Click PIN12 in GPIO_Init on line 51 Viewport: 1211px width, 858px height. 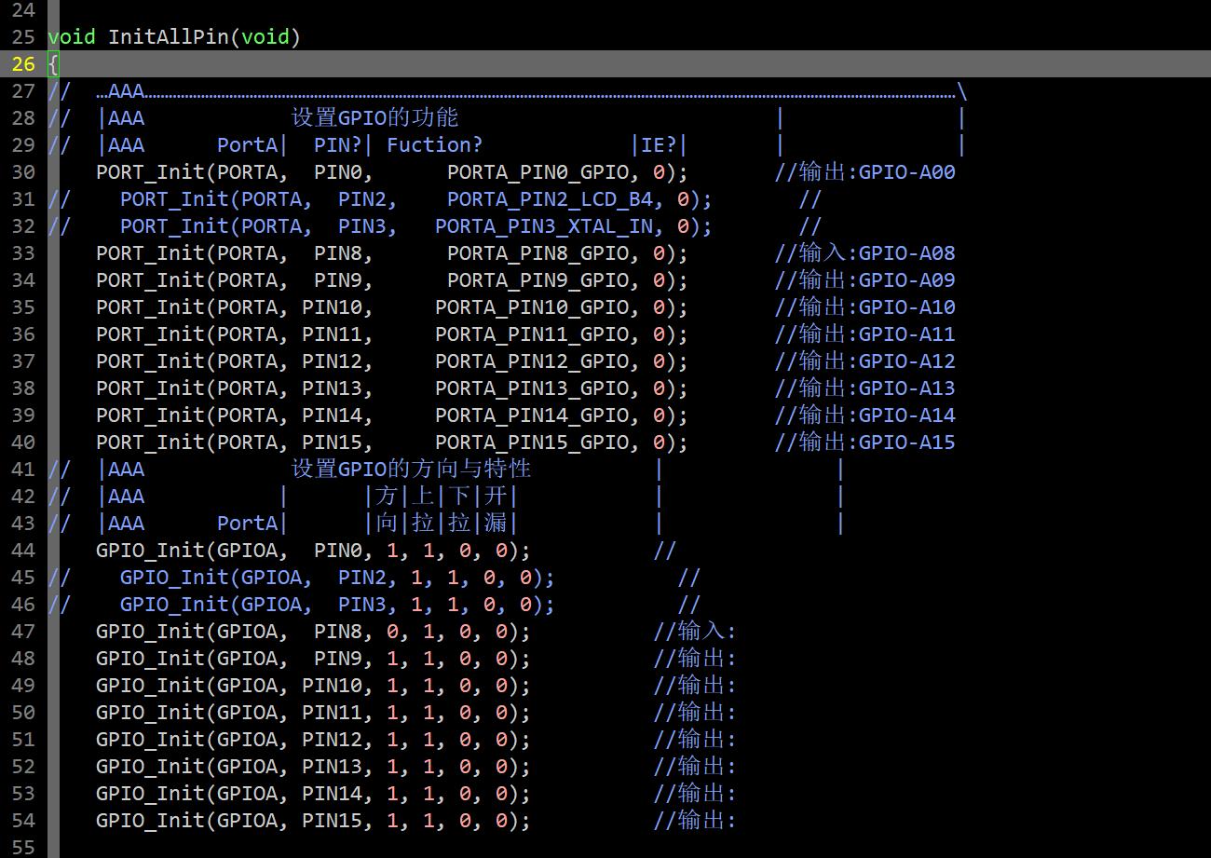click(x=333, y=740)
